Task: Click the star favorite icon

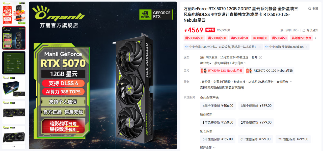Action: (310, 9)
